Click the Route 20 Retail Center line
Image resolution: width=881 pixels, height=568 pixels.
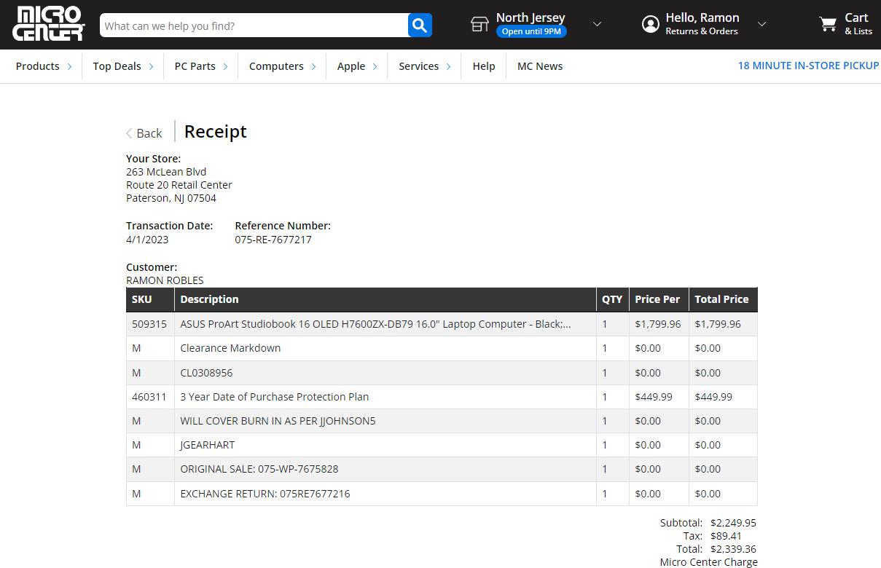click(179, 185)
